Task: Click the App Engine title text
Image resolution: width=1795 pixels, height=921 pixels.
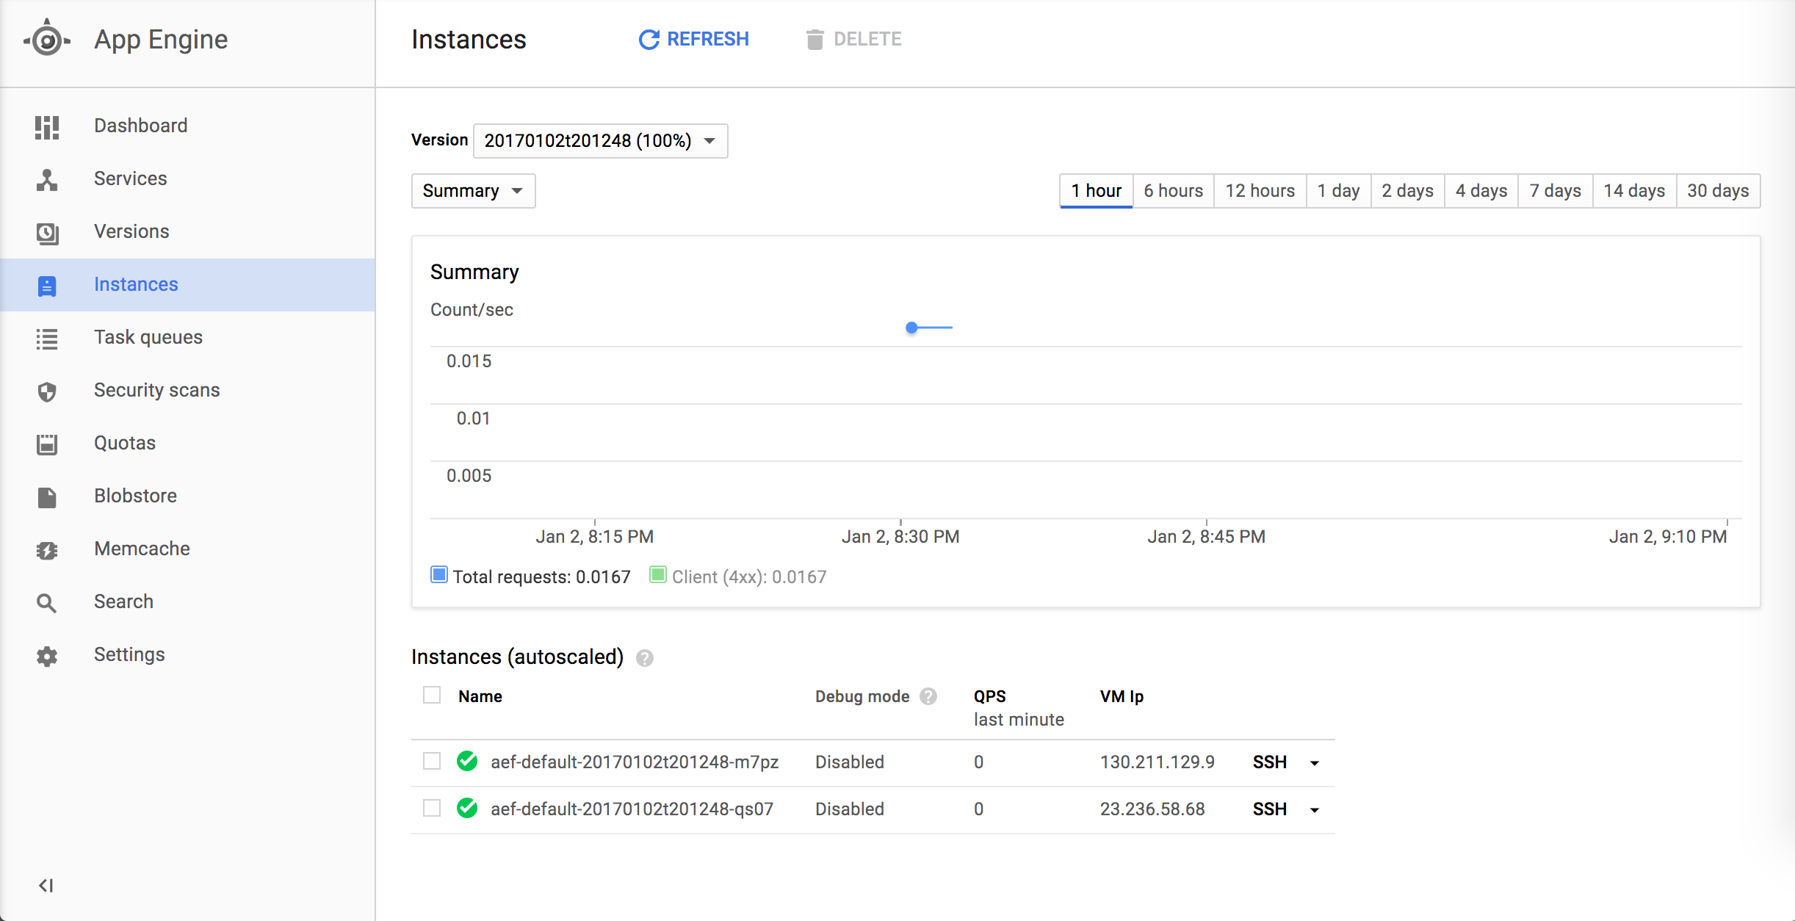Action: coord(161,40)
